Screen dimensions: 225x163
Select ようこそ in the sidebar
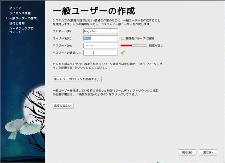tap(16, 8)
